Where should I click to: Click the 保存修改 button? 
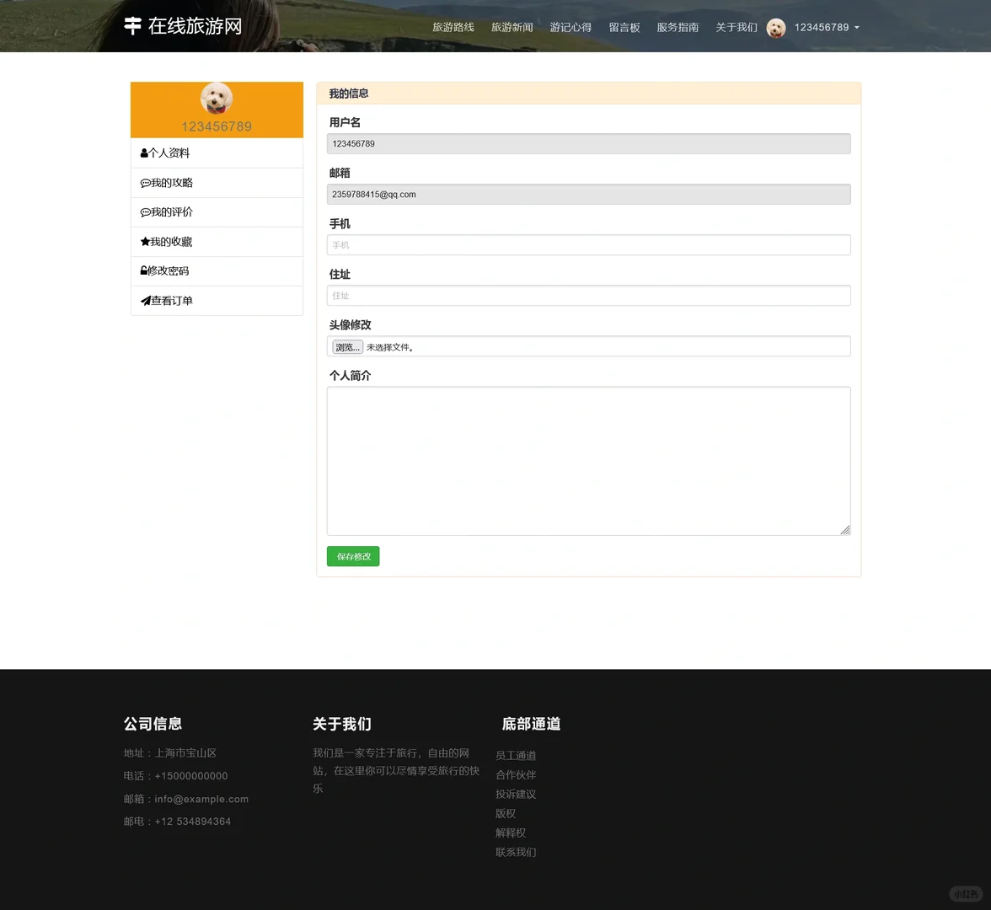click(x=352, y=556)
